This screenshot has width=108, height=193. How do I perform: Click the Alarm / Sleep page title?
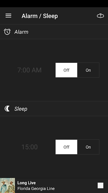(40, 16)
